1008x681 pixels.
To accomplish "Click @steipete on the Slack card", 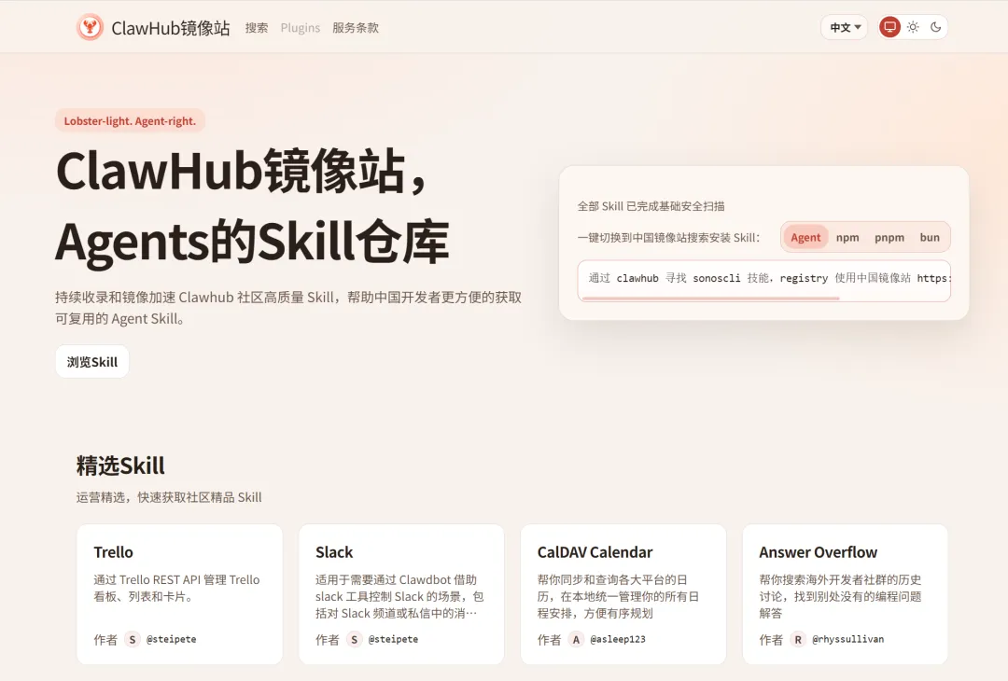I will coord(393,639).
